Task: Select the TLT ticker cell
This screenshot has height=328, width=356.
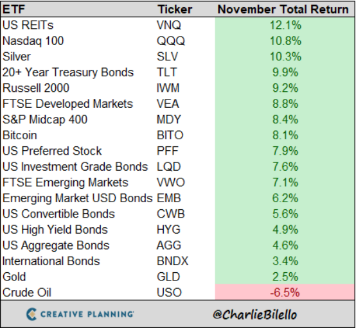Action: (x=166, y=72)
